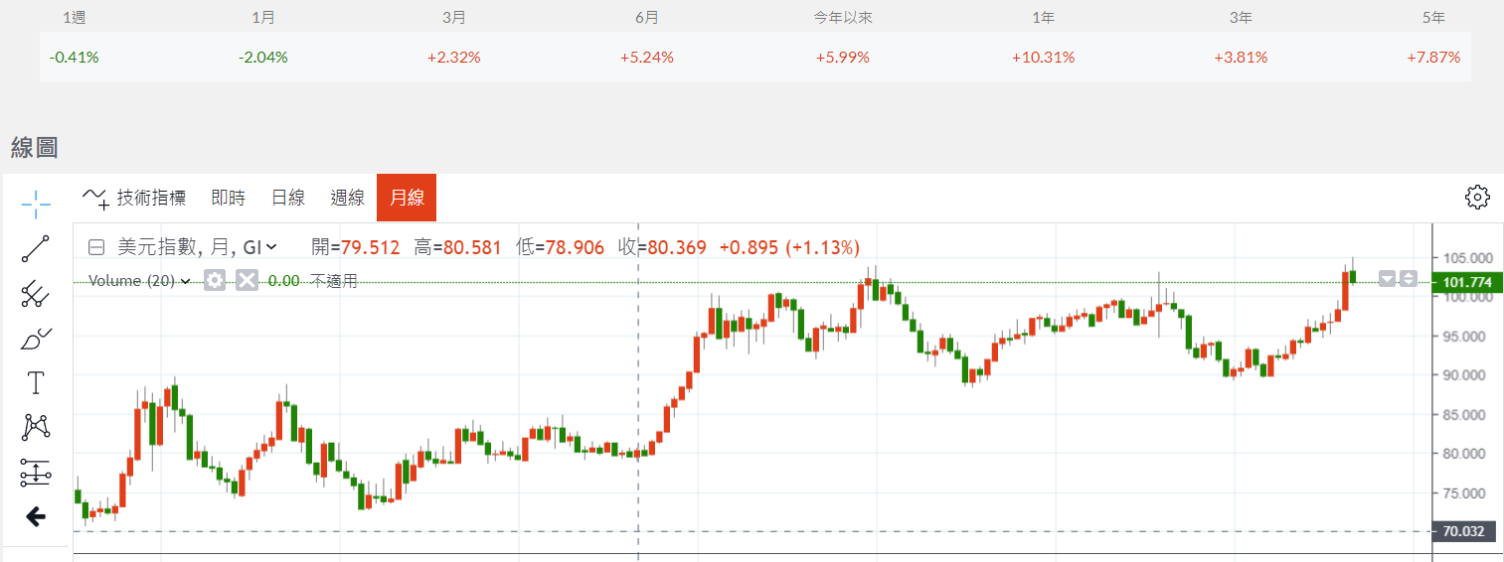Select the brush drawing tool
The image size is (1504, 562).
[x=36, y=339]
